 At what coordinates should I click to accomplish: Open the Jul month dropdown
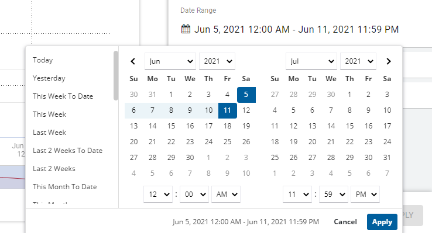311,61
